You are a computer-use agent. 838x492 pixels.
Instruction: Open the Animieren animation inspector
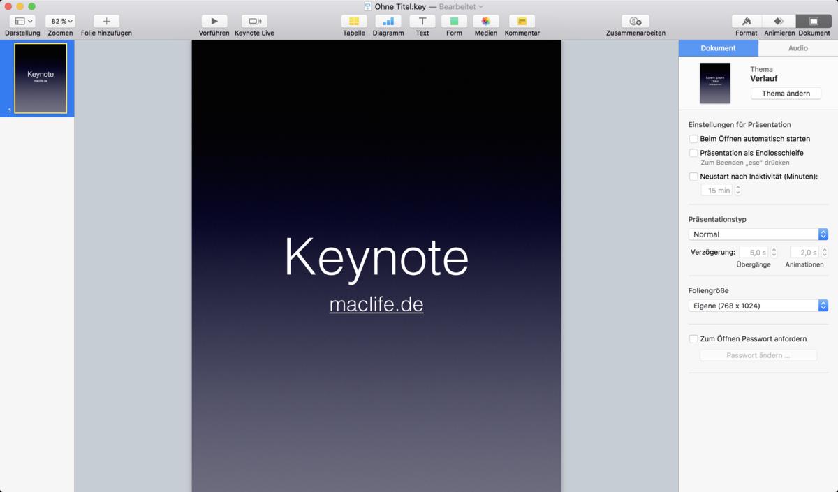point(779,22)
